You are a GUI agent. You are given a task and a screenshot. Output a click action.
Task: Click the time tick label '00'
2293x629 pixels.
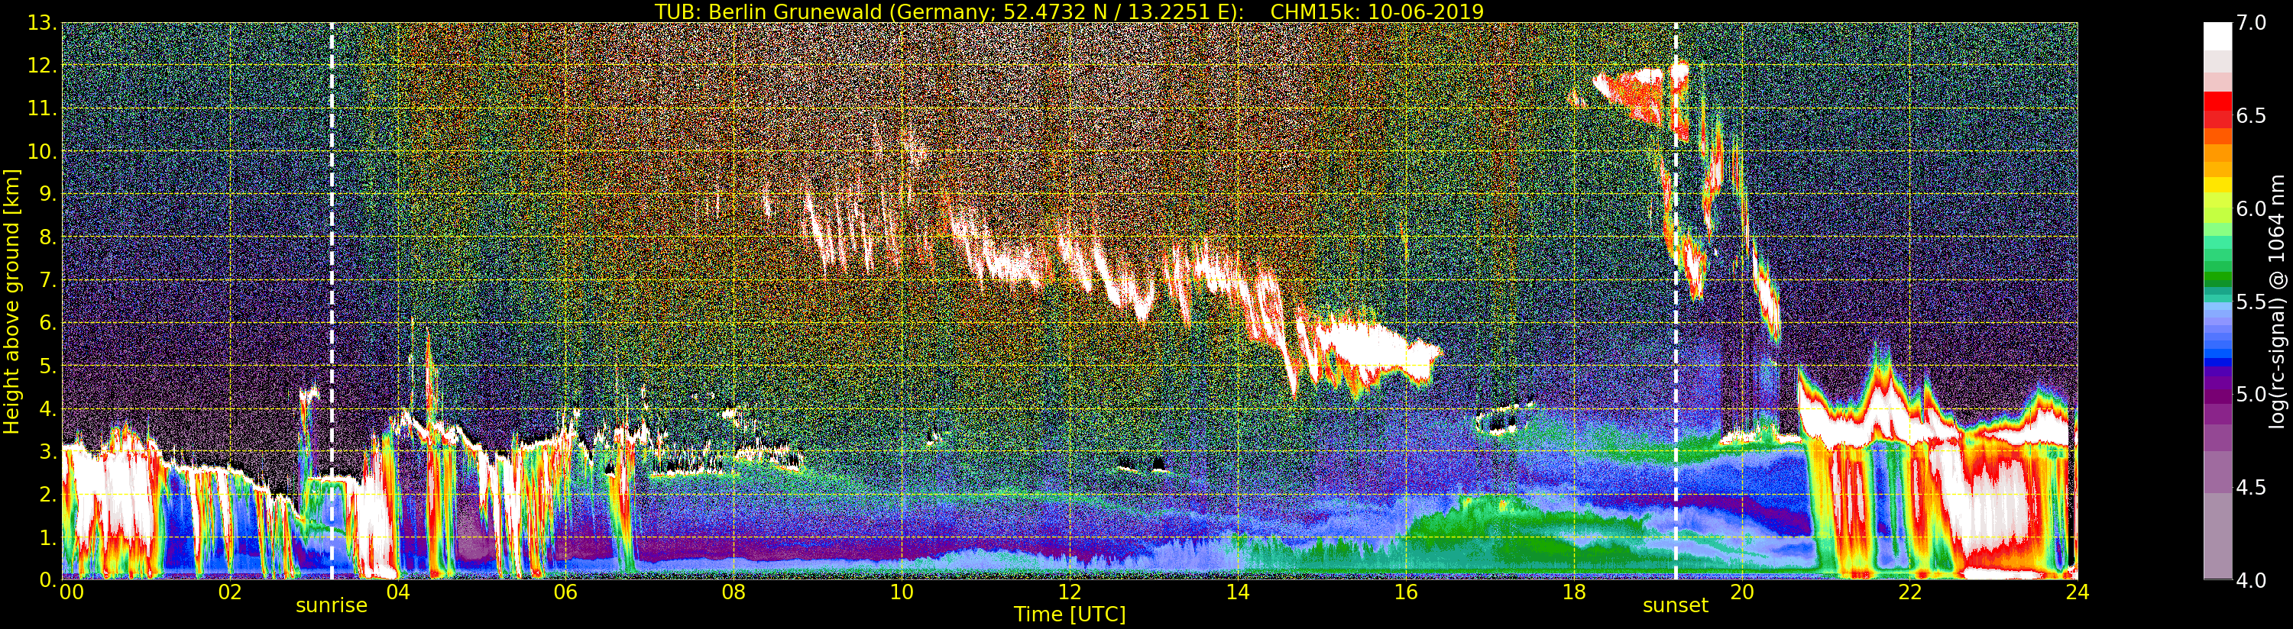(71, 592)
